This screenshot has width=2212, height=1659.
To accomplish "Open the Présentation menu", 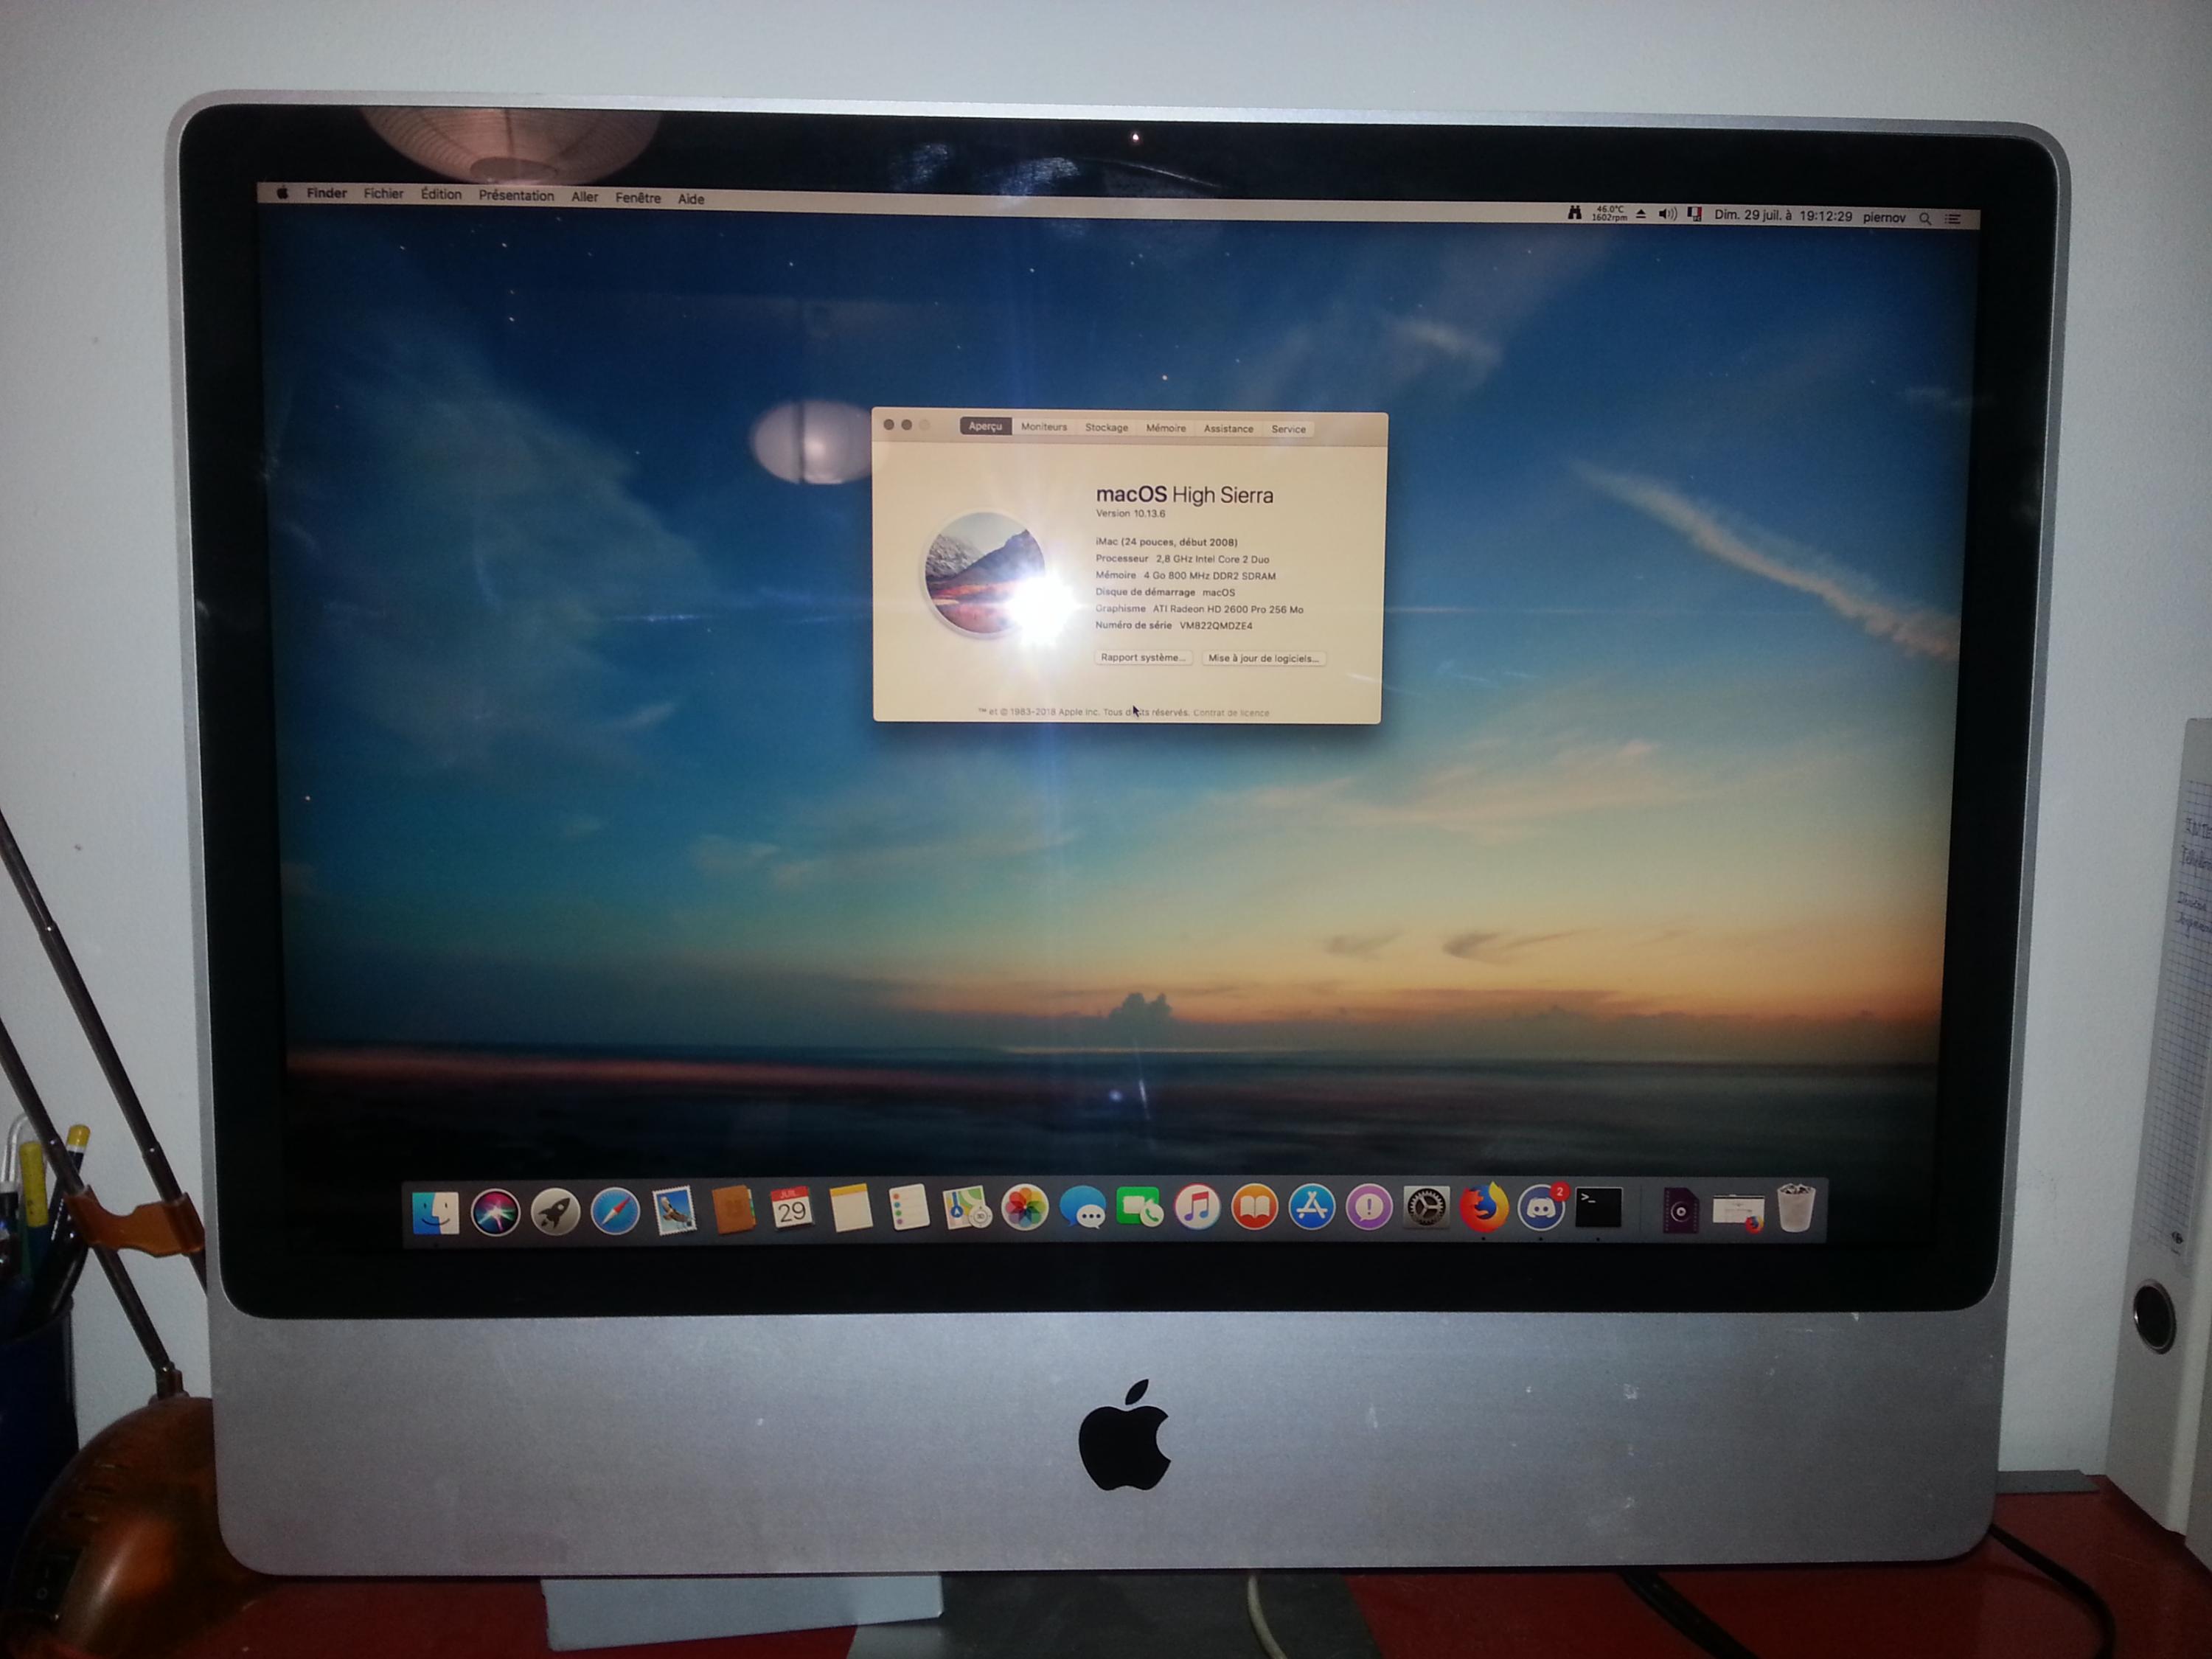I will (516, 196).
